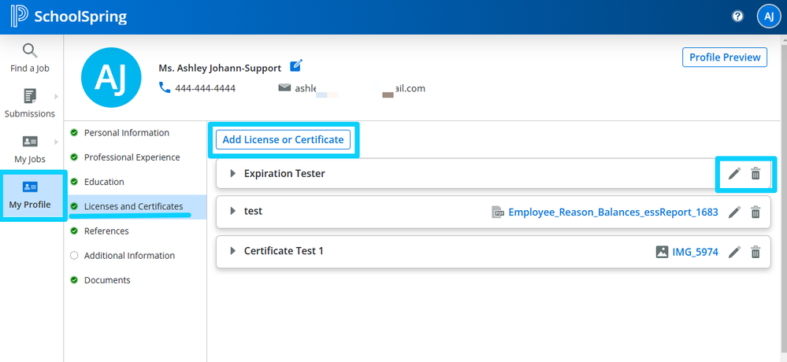Open the IMG_5974 image attachment
The width and height of the screenshot is (787, 362).
tap(694, 252)
